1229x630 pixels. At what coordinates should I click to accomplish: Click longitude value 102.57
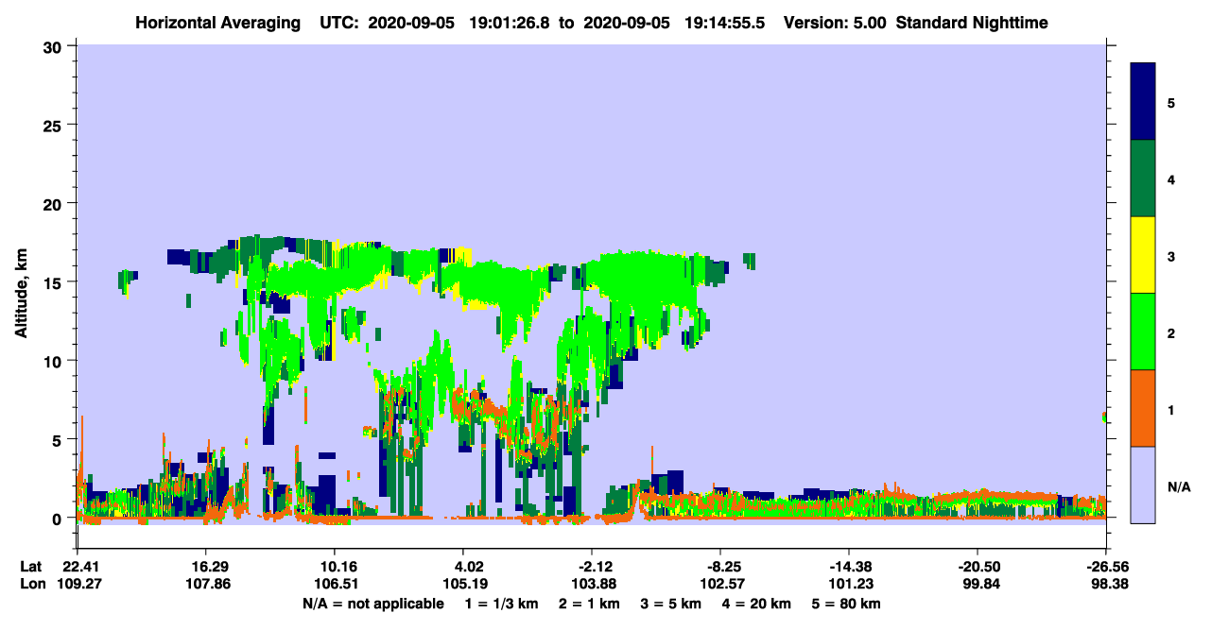tap(720, 584)
